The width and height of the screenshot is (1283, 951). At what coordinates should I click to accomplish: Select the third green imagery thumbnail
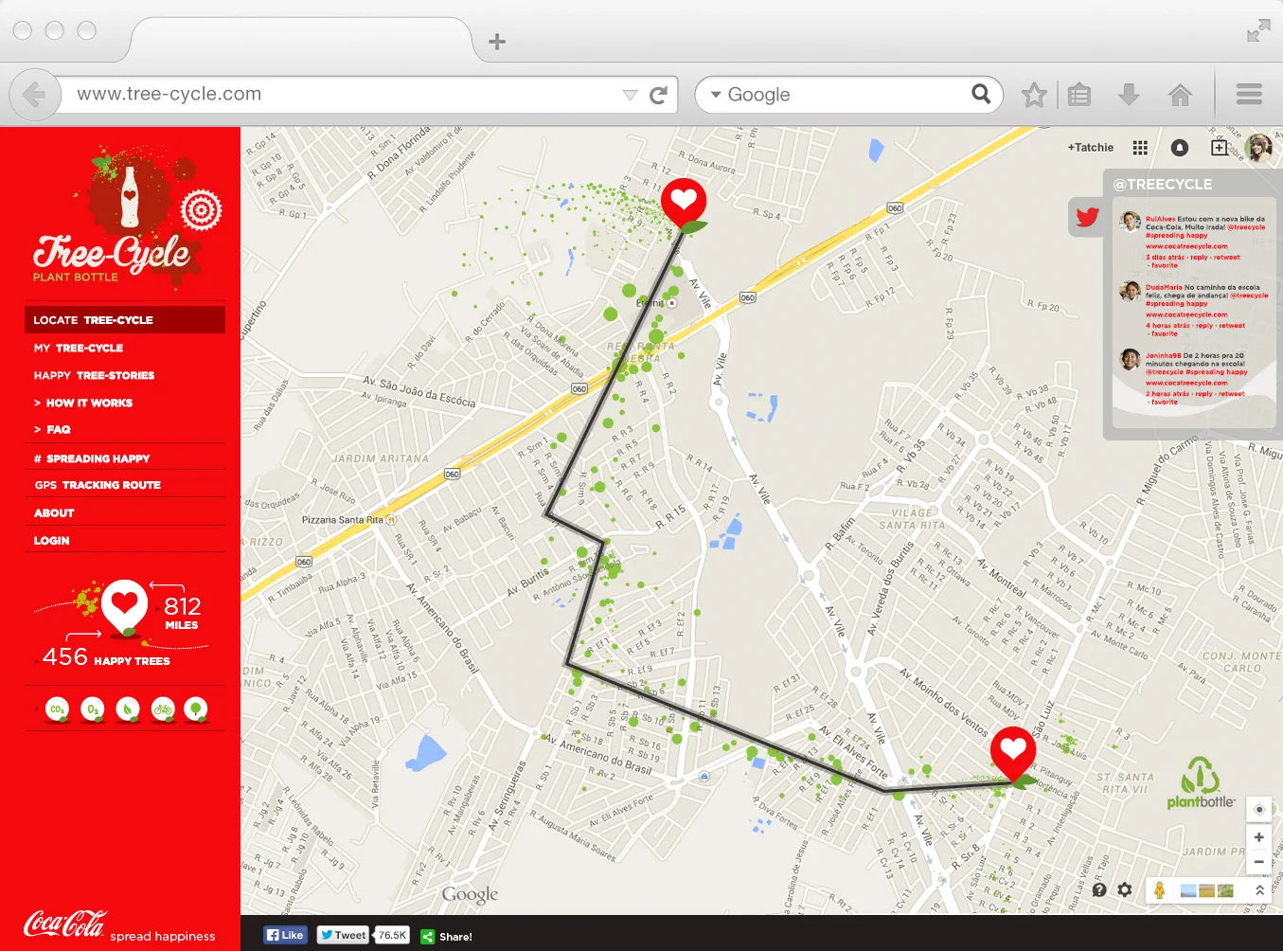pyautogui.click(x=1225, y=890)
